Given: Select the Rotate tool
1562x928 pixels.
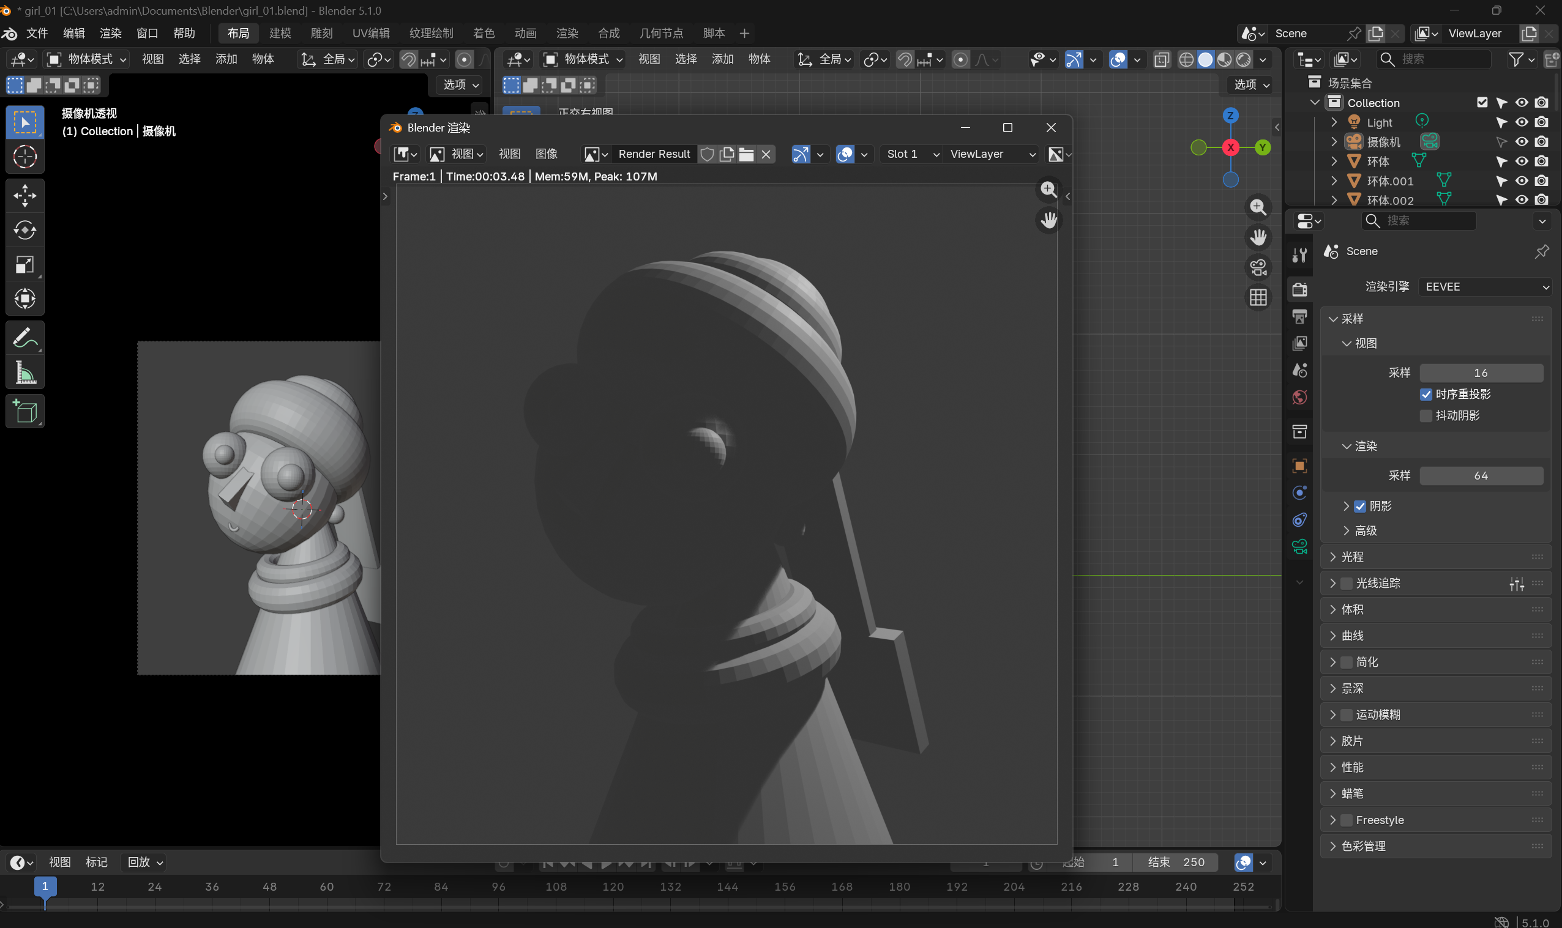Looking at the screenshot, I should 25,230.
